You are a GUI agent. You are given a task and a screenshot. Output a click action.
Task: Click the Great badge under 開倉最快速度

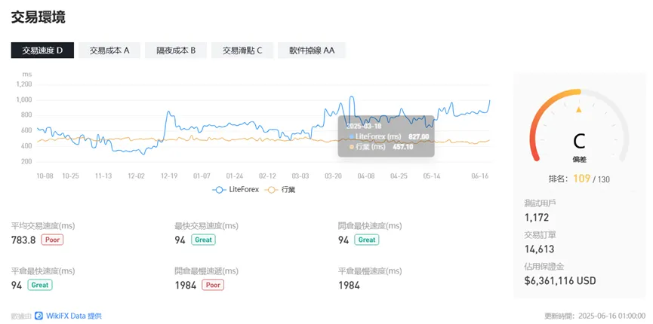click(367, 240)
